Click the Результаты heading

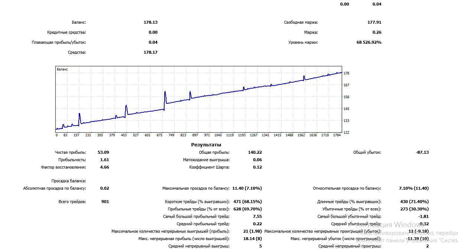click(206, 145)
